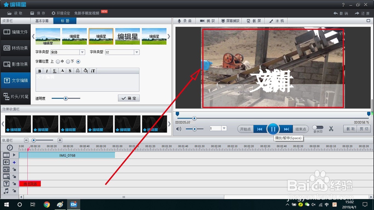Screen dimensions: 374x210
Task: Click the 开始点 start point button
Action: pos(245,129)
